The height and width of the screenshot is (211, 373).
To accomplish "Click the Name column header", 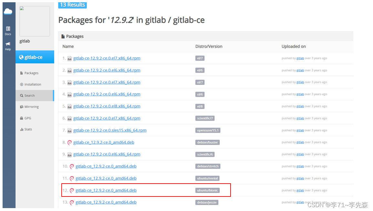I will coord(68,46).
